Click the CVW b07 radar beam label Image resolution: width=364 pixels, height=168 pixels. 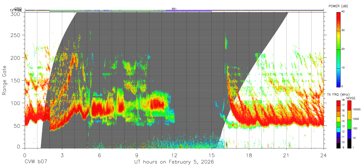click(36, 162)
